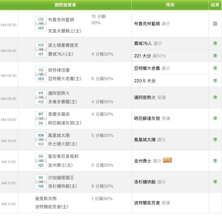Click the 預測 column header
The width and height of the screenshot is (222, 218).
pos(170,5)
